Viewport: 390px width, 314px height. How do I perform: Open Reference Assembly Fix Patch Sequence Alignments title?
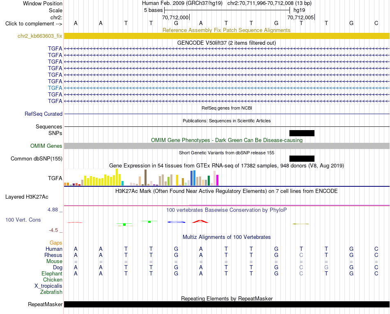coord(227,30)
